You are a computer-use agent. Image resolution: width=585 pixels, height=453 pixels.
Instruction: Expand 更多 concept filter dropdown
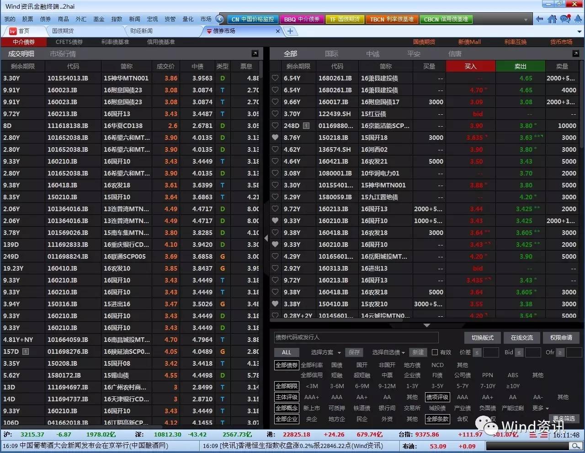[x=541, y=408]
